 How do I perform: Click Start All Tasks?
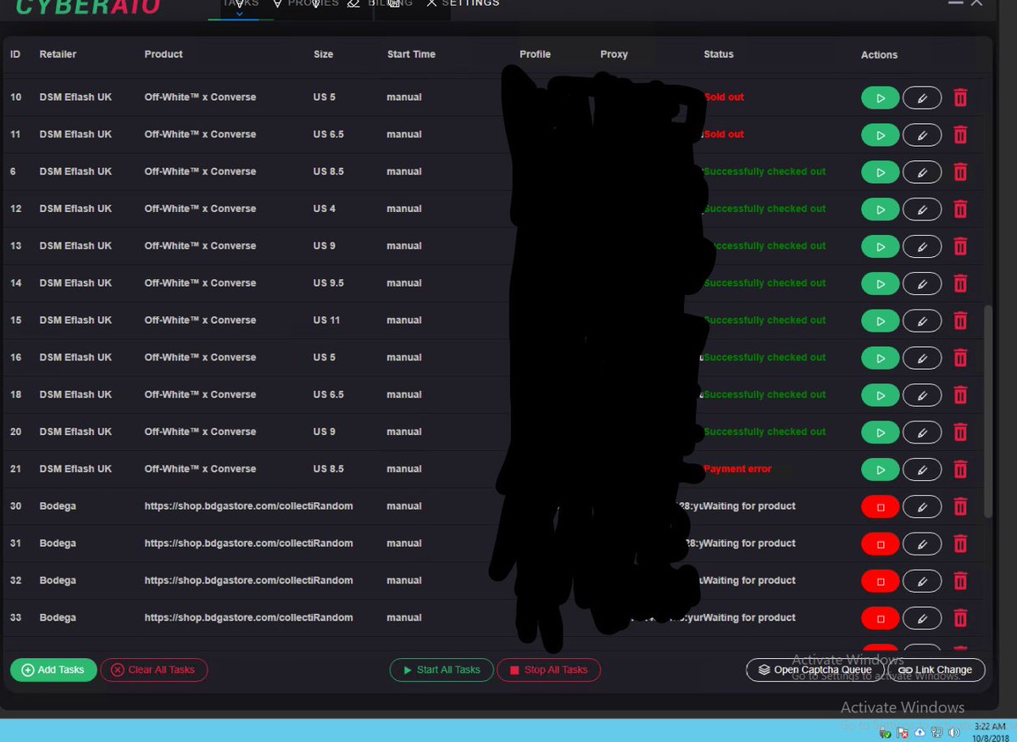[441, 670]
